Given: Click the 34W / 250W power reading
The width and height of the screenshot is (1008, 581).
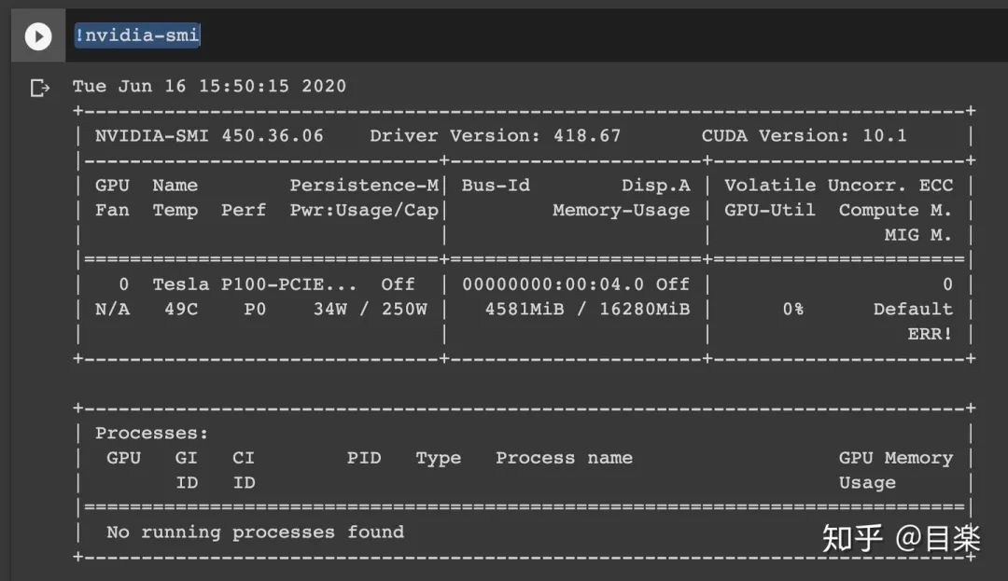Looking at the screenshot, I should coord(370,309).
